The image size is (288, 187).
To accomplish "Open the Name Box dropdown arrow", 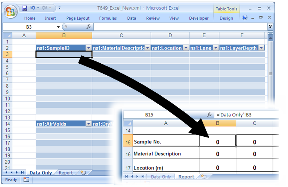I will (58, 27).
